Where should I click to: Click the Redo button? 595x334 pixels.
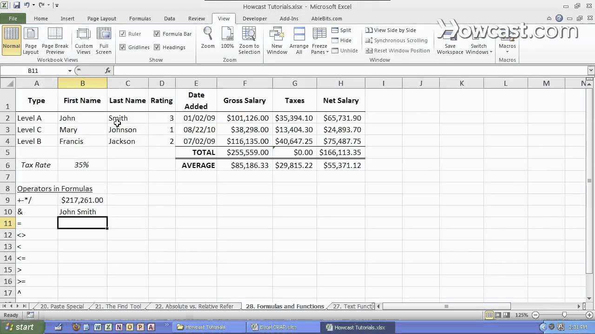(42, 5)
